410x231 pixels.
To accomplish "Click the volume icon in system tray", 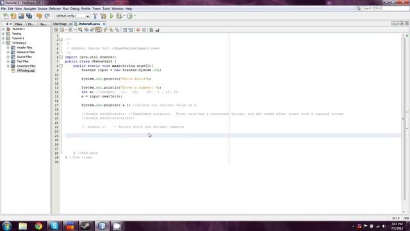I will (384, 227).
